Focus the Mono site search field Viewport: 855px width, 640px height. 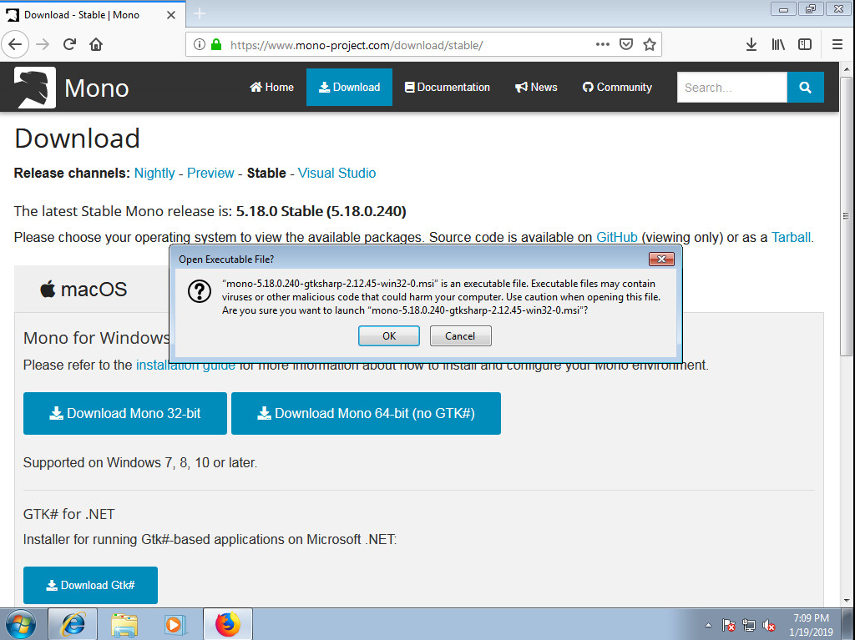(731, 88)
